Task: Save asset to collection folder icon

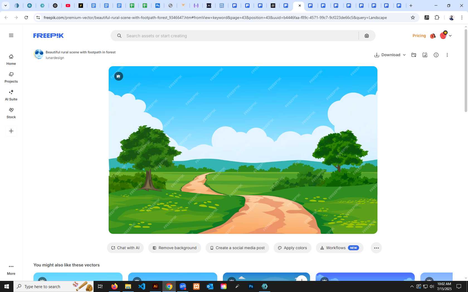Action: [414, 55]
